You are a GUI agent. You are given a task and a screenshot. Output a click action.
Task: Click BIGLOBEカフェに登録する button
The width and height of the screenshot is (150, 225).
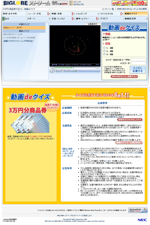[124, 76]
